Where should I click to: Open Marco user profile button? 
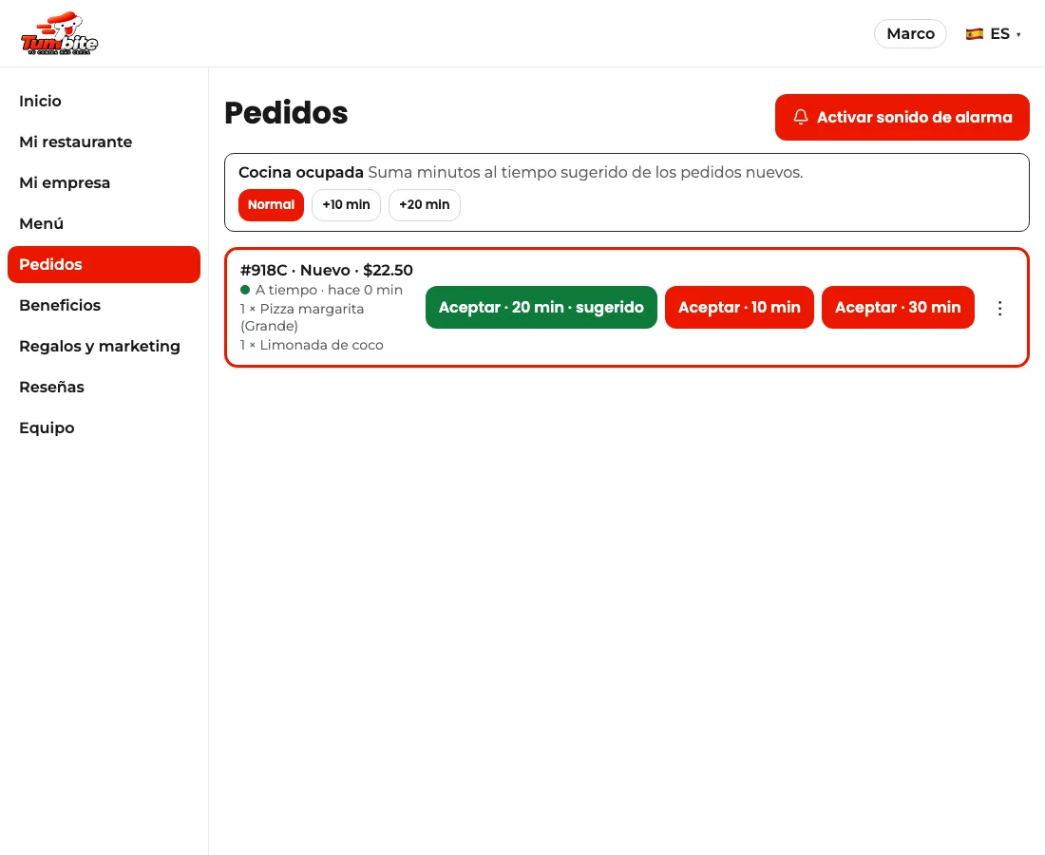coord(910,34)
